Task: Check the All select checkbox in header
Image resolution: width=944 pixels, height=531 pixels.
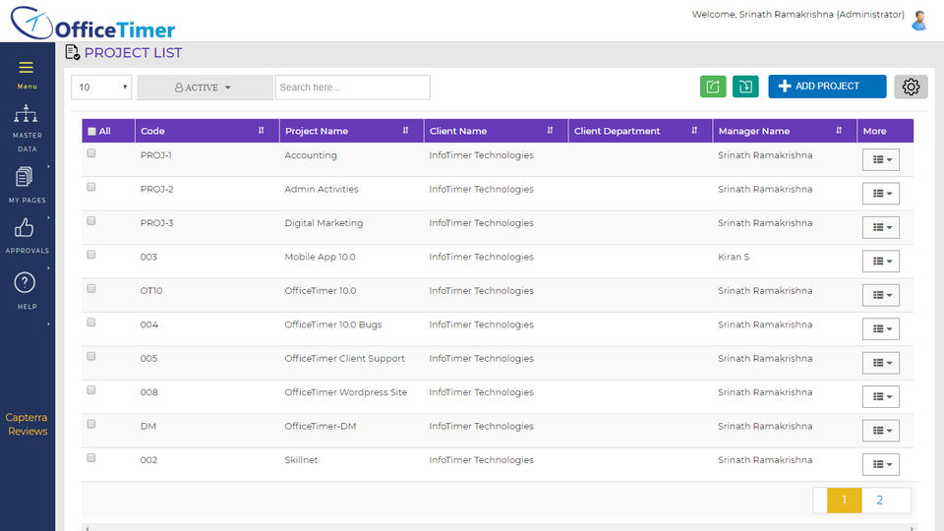Action: pos(92,131)
